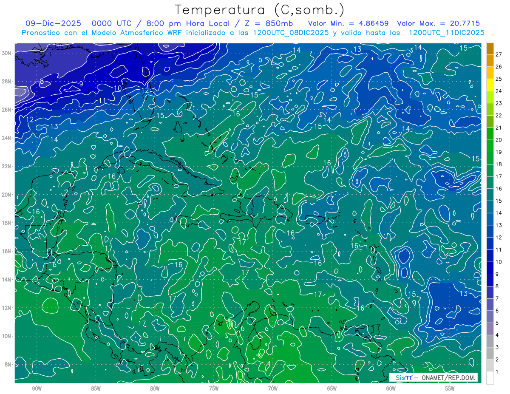510x394 pixels.
Task: Click legend value 6 on color scale
Action: (497, 311)
